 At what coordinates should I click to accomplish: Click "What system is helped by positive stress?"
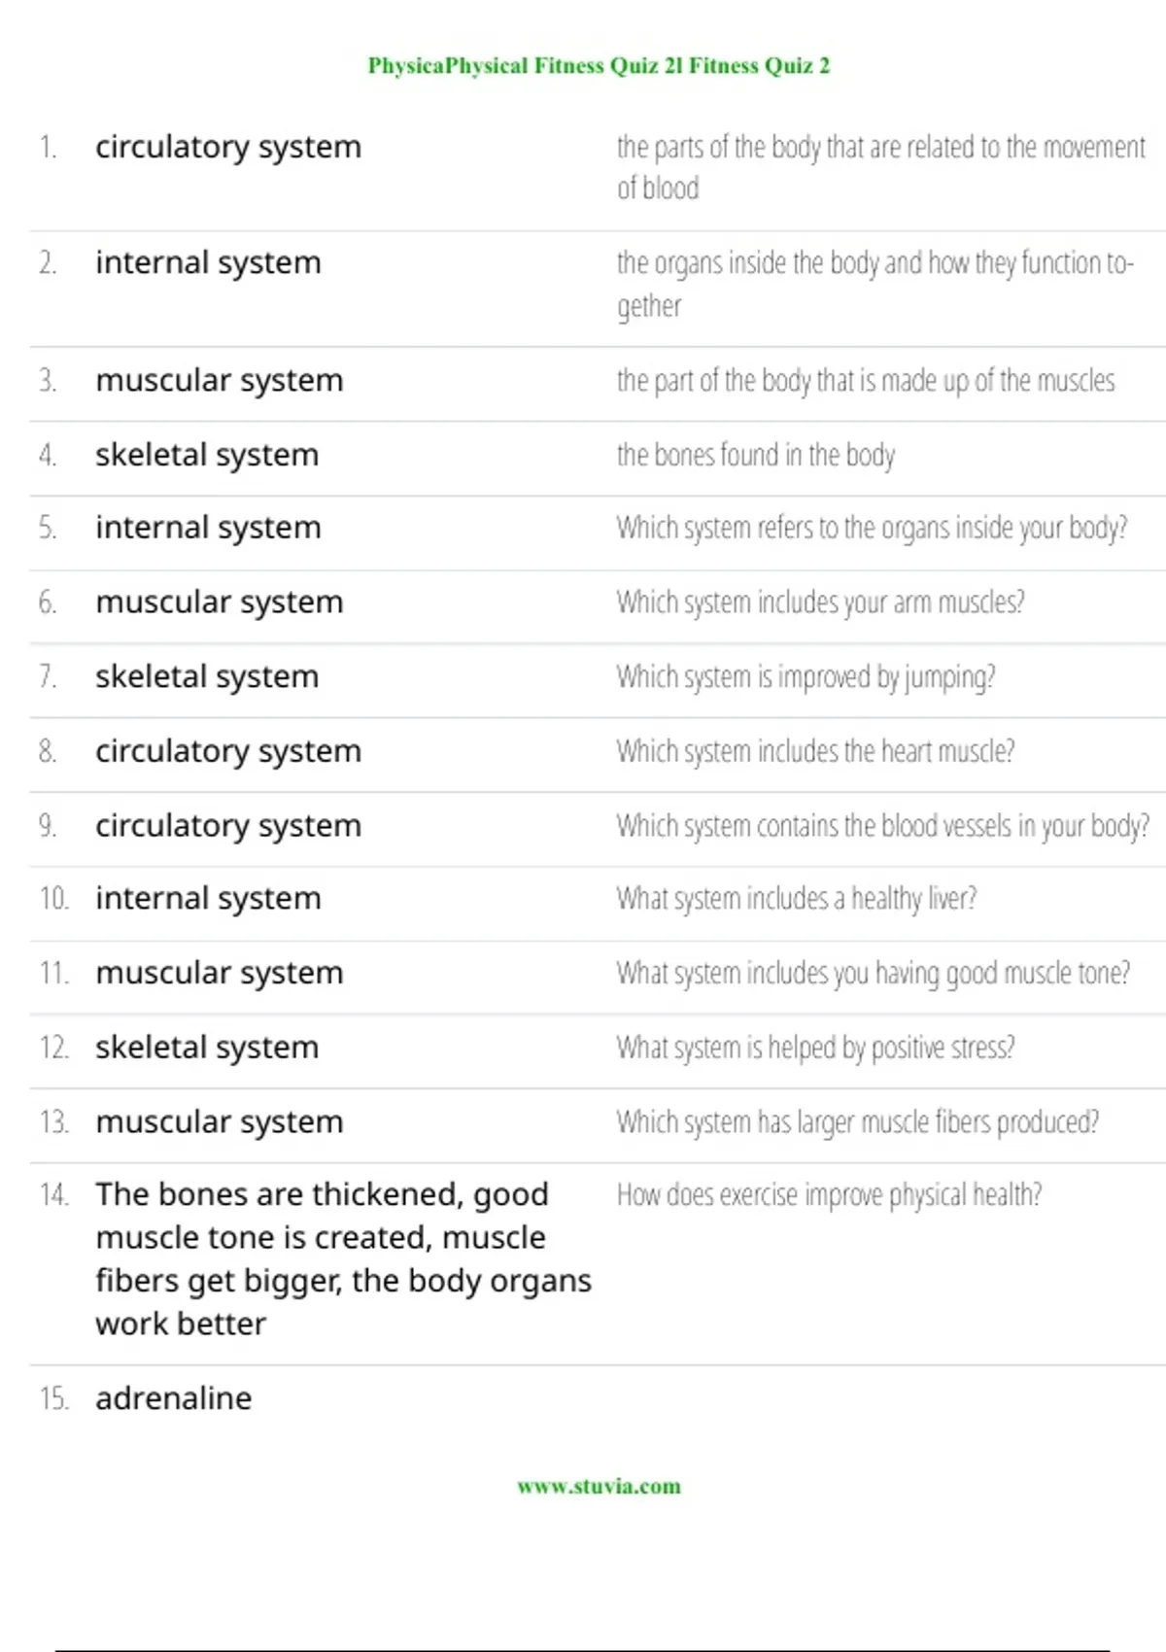[815, 1048]
